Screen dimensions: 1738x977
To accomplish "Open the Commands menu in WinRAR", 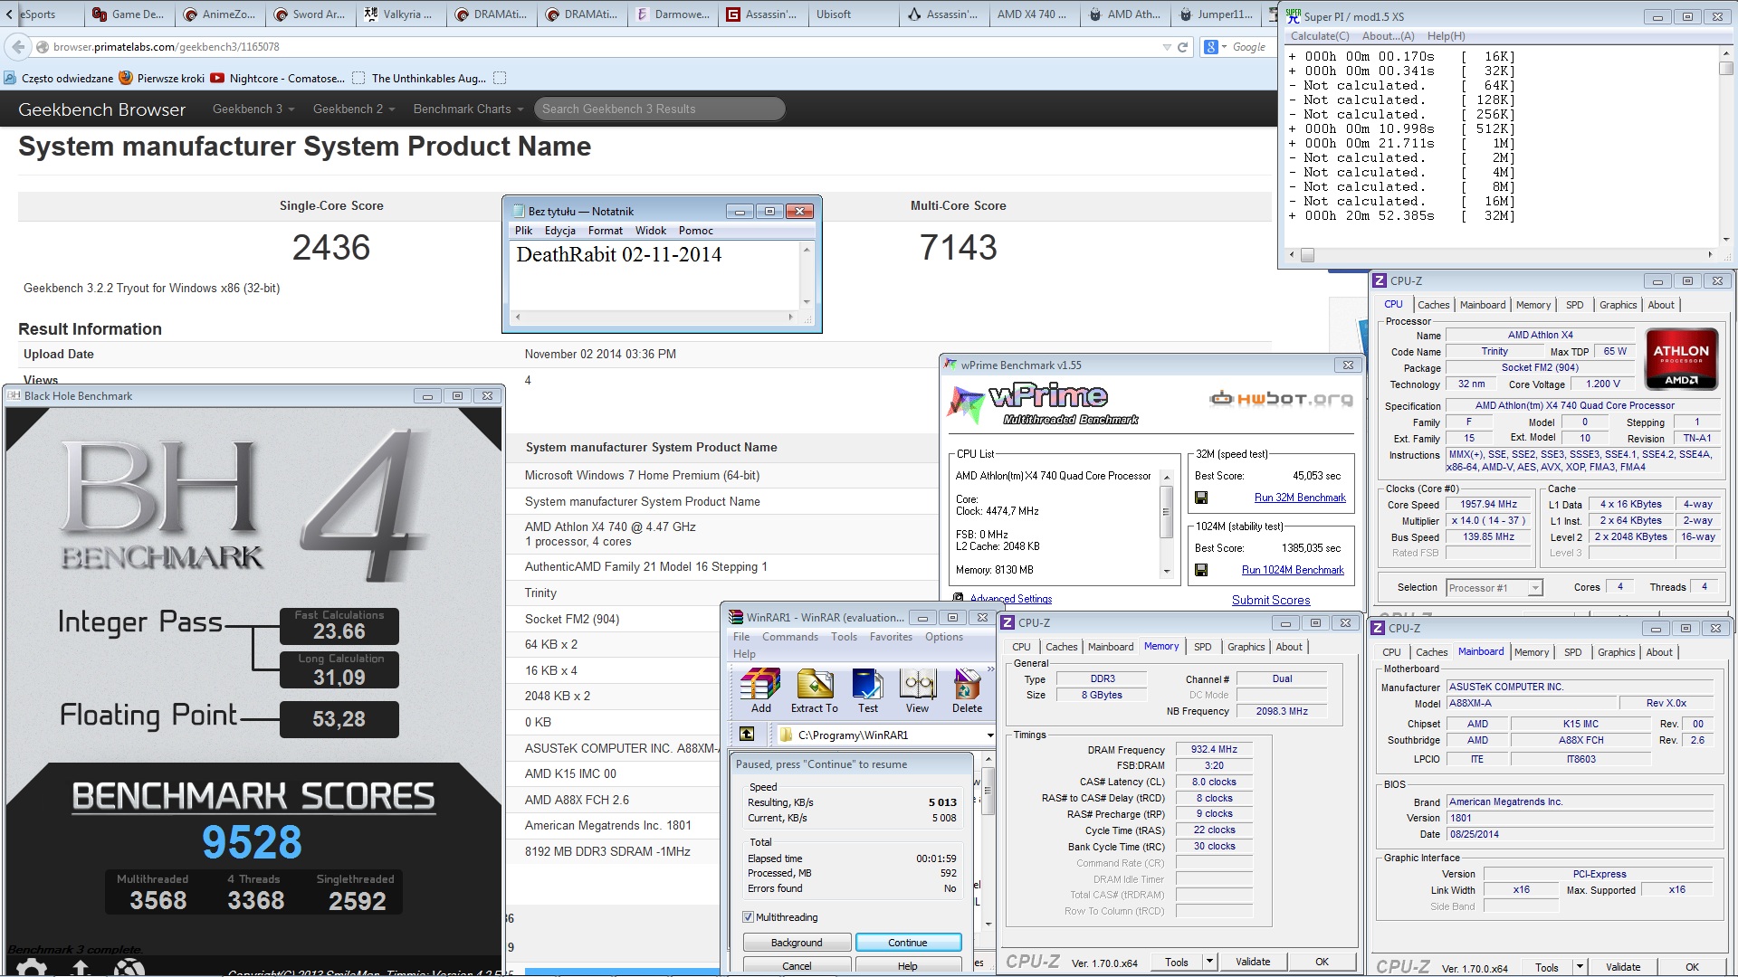I will click(789, 637).
